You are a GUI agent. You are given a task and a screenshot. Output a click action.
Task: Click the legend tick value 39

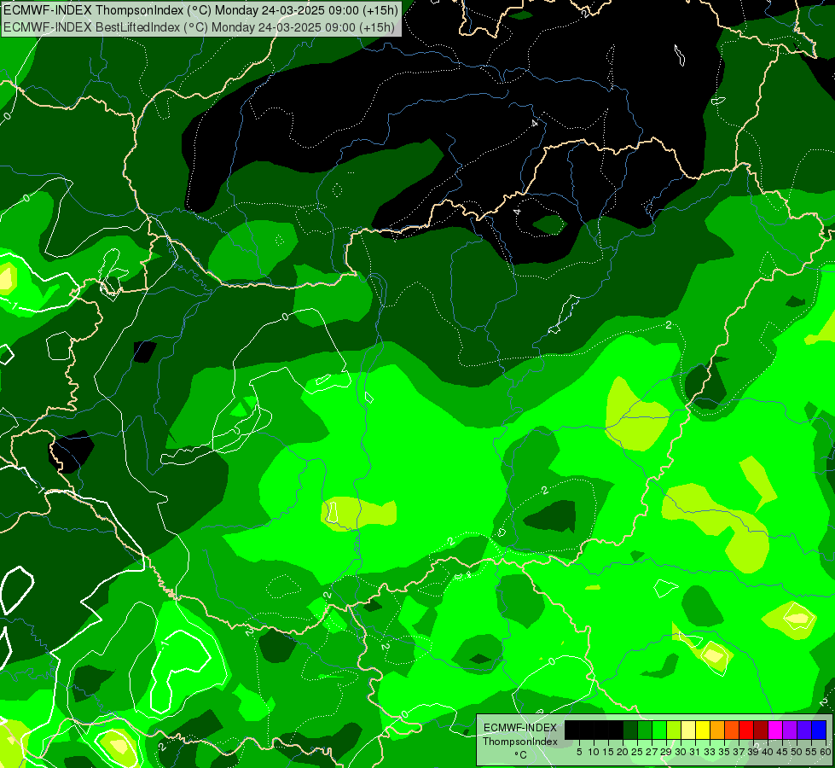753,752
